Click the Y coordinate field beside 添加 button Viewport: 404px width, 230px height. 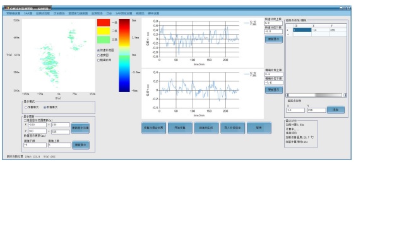pyautogui.click(x=316, y=110)
